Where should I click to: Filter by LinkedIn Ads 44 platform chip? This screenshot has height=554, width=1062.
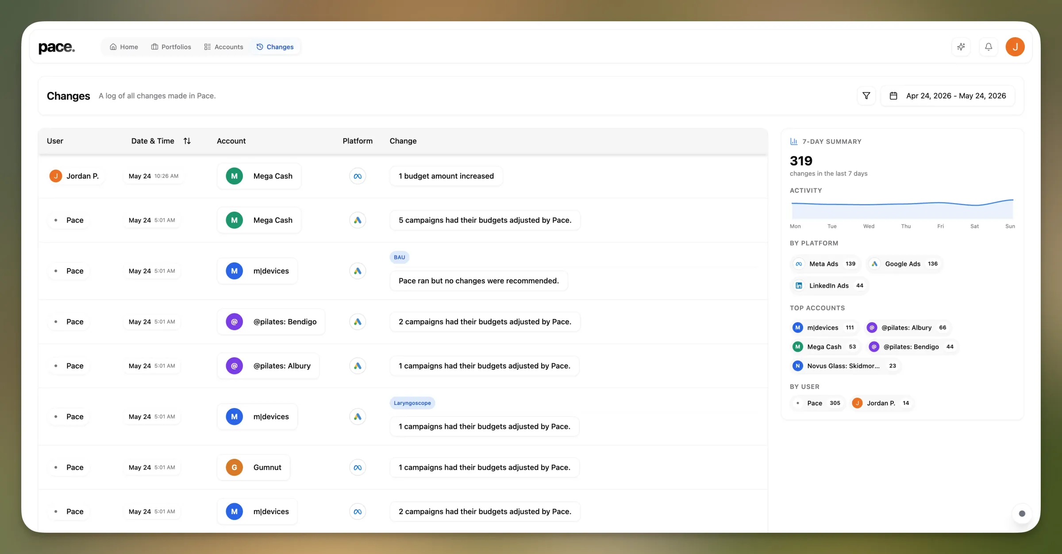click(830, 286)
